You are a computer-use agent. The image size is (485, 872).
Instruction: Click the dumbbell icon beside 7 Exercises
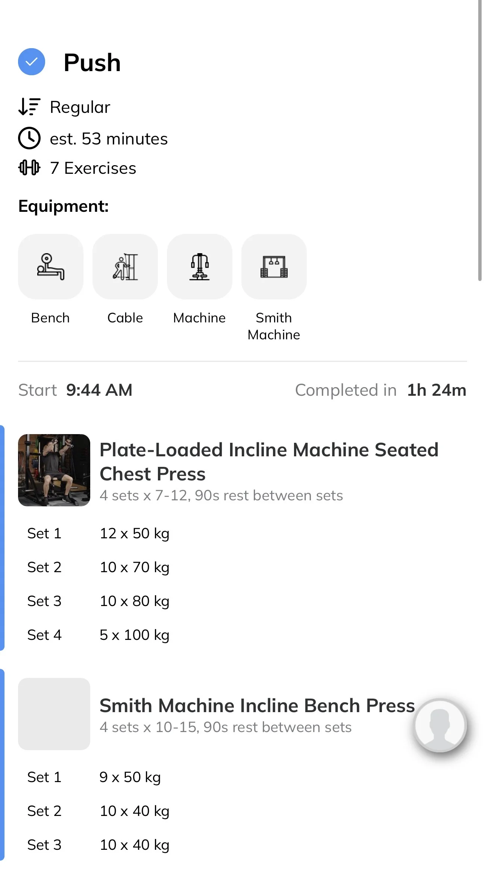(x=29, y=168)
